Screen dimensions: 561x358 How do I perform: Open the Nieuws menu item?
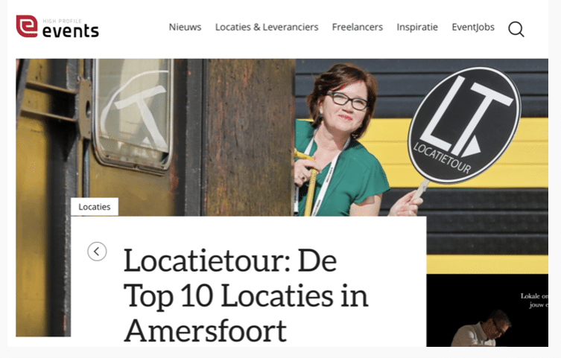coord(185,27)
